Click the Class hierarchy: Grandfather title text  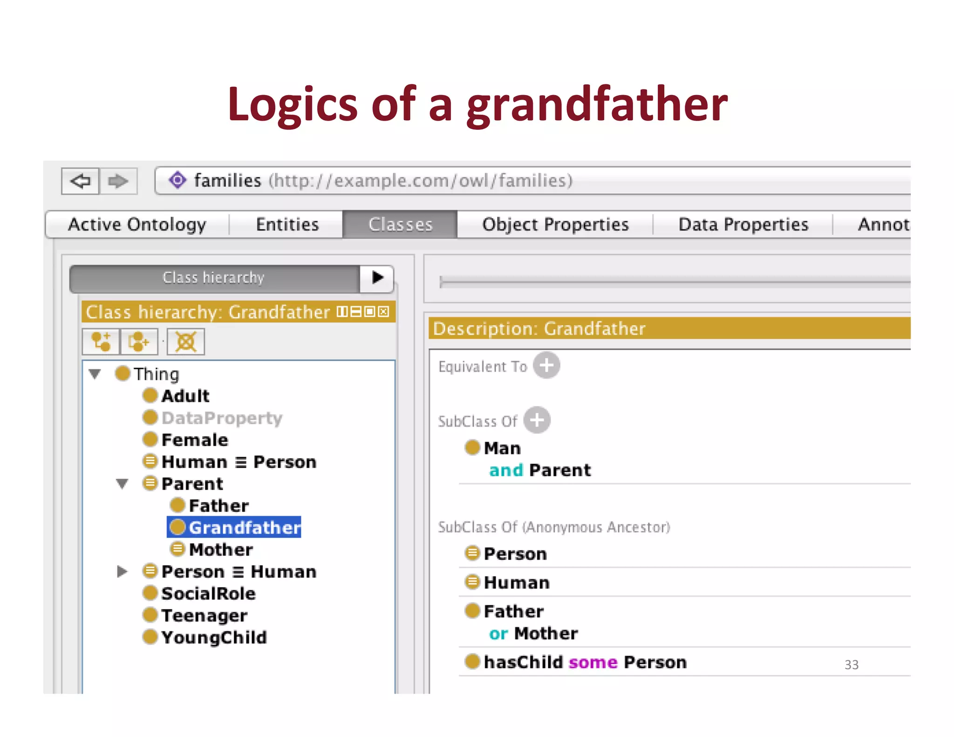208,312
